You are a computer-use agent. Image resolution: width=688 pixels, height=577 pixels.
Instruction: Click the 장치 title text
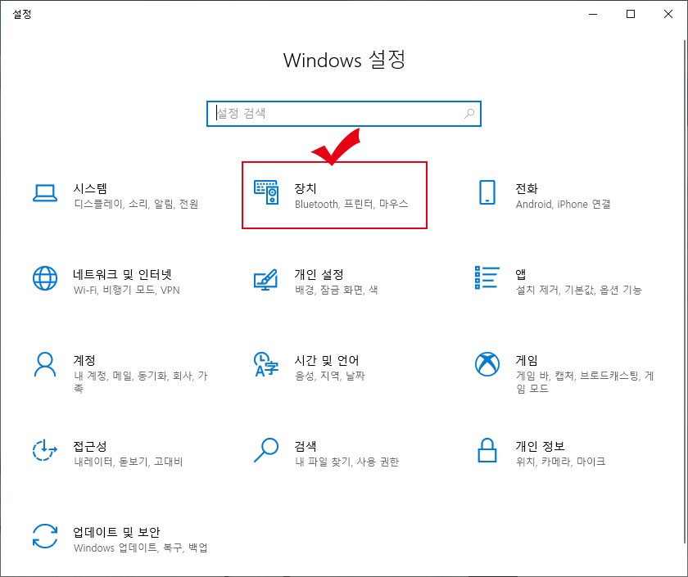(x=306, y=188)
